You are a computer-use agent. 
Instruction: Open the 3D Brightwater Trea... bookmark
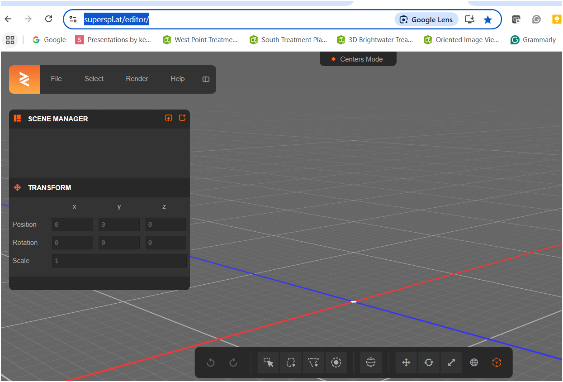(375, 40)
